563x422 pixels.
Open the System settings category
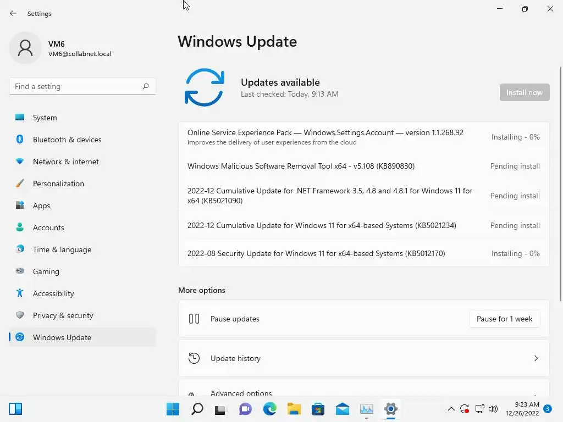(x=82, y=118)
